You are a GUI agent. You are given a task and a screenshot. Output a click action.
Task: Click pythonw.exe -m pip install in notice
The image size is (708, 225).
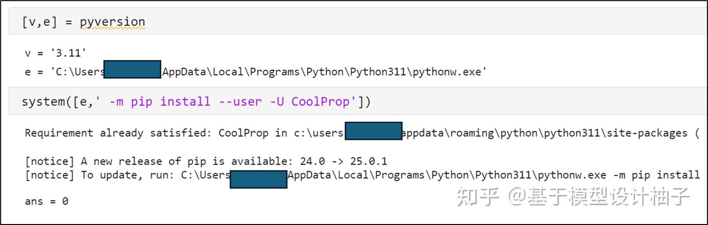[619, 175]
